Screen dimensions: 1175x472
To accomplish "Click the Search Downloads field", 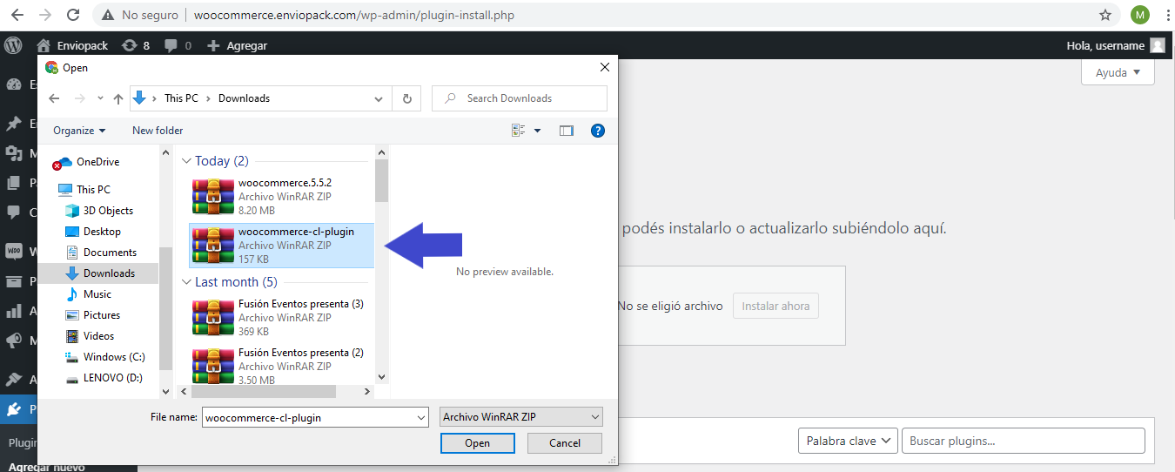I will point(520,98).
